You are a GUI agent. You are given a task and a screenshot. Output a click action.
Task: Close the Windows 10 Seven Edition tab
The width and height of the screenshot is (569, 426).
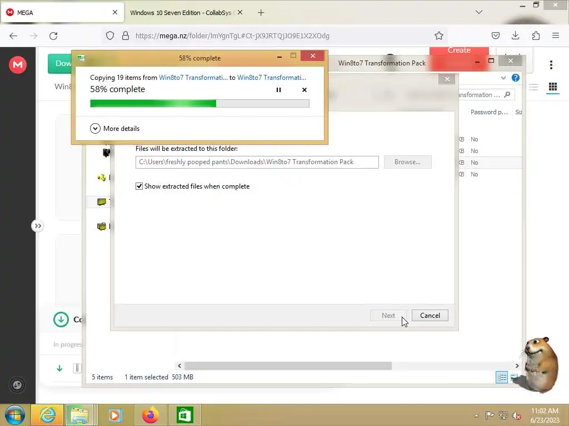pos(240,12)
